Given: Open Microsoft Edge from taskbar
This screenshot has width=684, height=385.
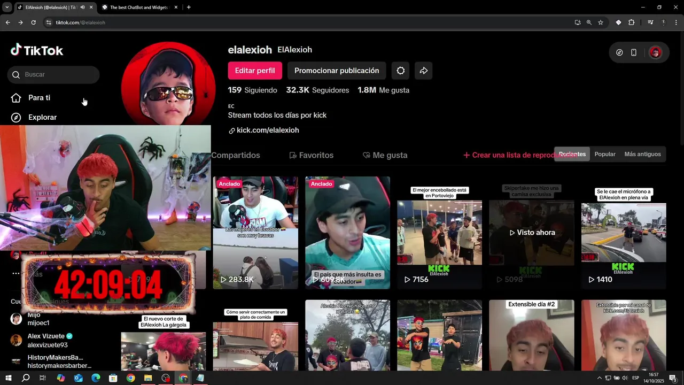Looking at the screenshot, I should tap(96, 378).
